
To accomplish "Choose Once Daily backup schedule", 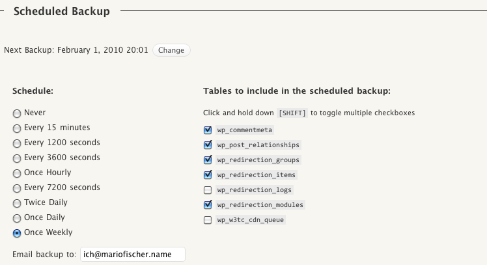I will (17, 218).
